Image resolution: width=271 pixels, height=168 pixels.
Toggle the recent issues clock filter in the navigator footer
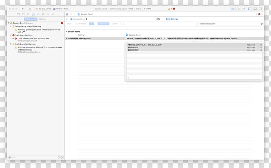pos(59,157)
